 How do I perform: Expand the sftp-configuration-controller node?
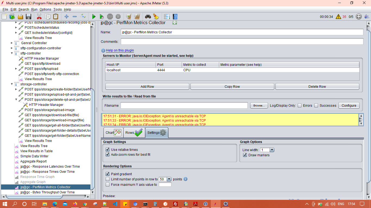tap(12, 48)
